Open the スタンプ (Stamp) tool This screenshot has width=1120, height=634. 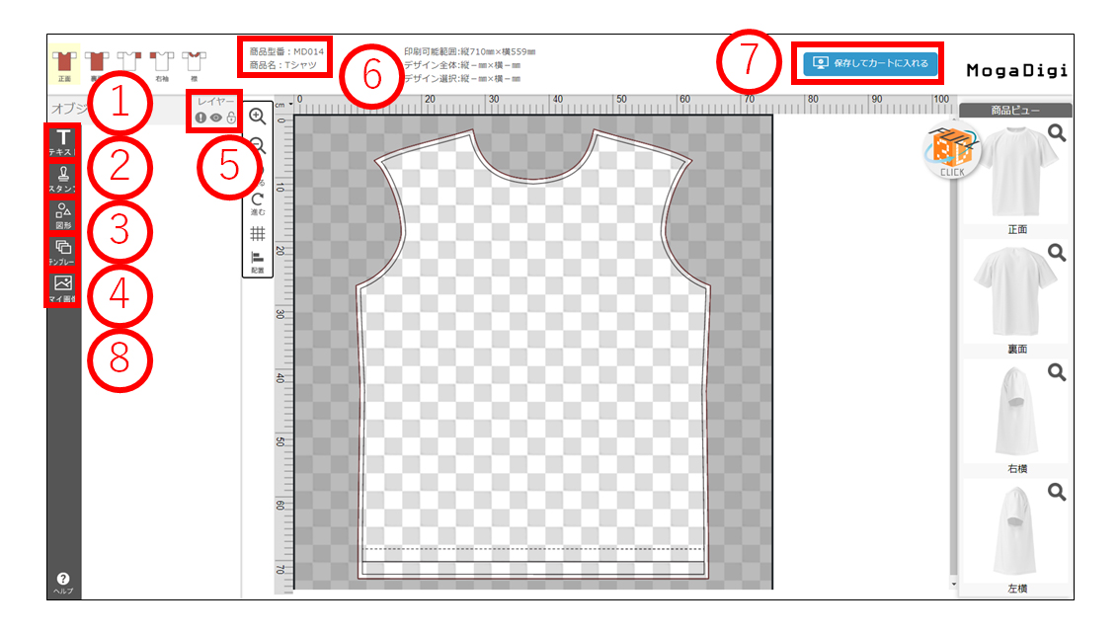(x=62, y=179)
